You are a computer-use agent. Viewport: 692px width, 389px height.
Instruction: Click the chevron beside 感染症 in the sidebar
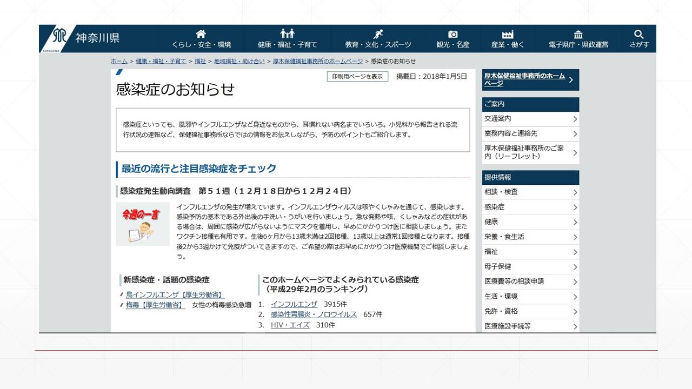tap(575, 207)
